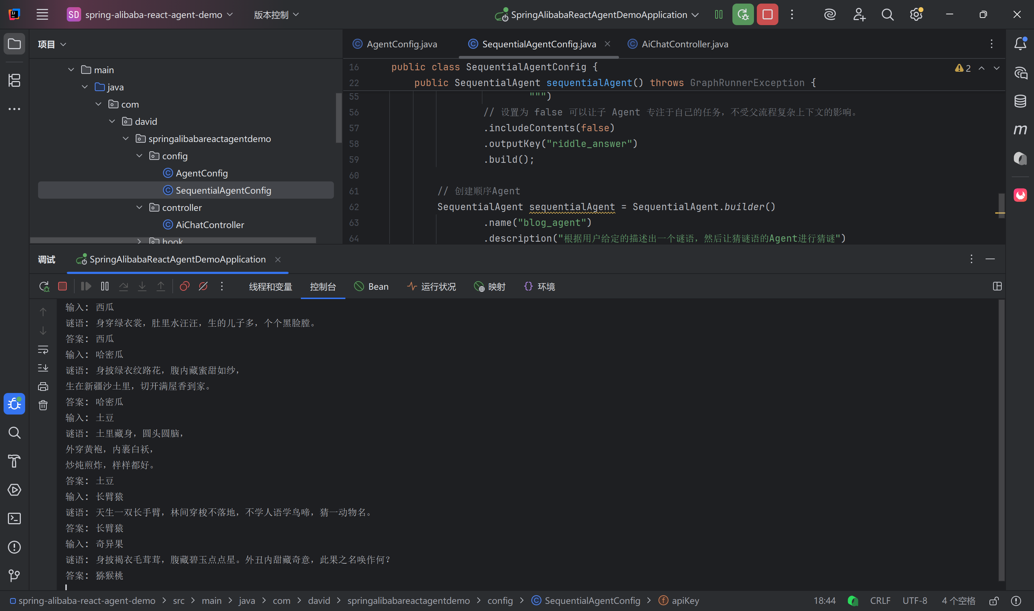Open the Project tool window folder icon
The image size is (1034, 611).
click(x=14, y=44)
